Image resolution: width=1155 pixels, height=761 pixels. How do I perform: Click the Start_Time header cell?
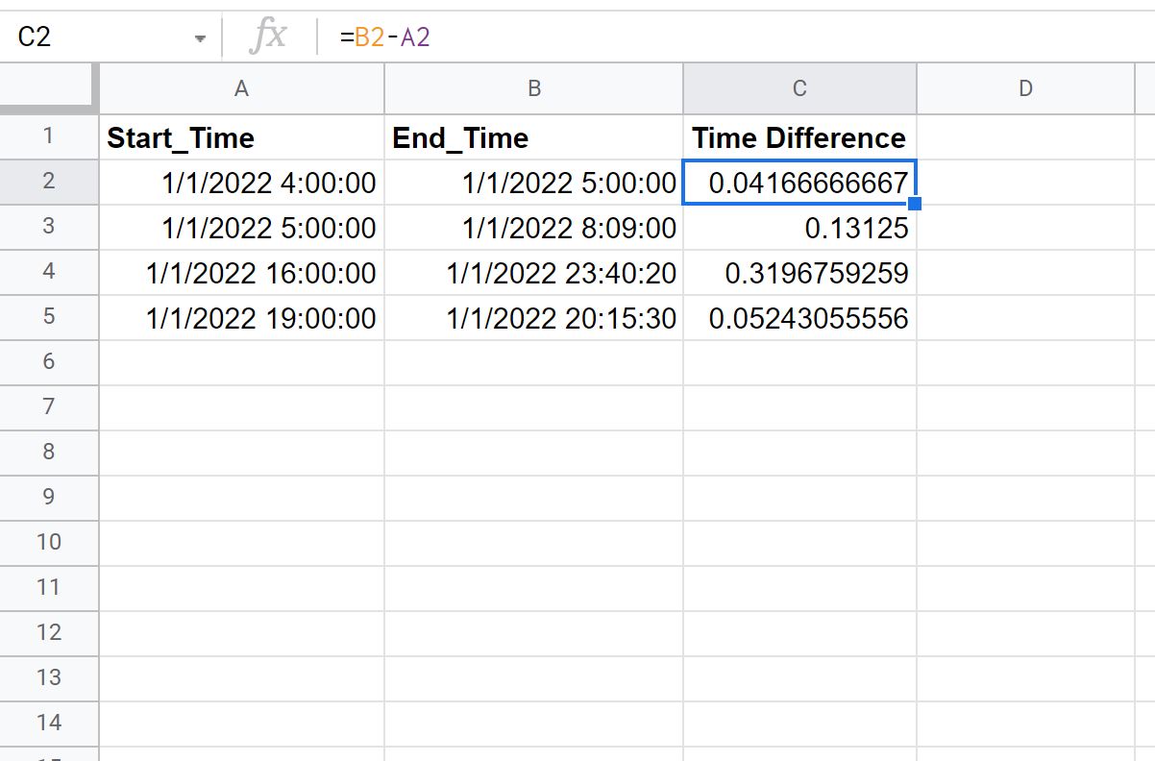click(241, 137)
